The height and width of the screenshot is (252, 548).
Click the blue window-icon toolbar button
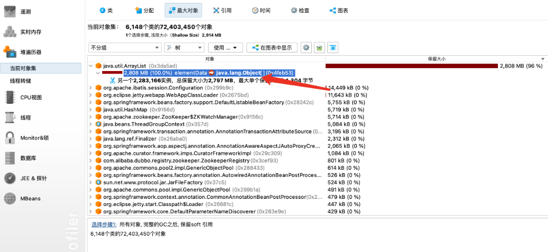pyautogui.click(x=332, y=48)
